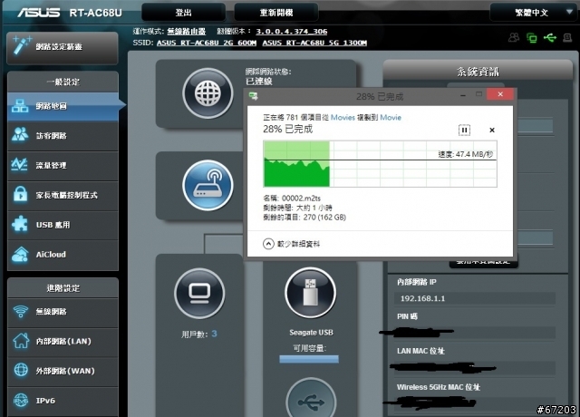Click the LAN house icon

point(21,341)
